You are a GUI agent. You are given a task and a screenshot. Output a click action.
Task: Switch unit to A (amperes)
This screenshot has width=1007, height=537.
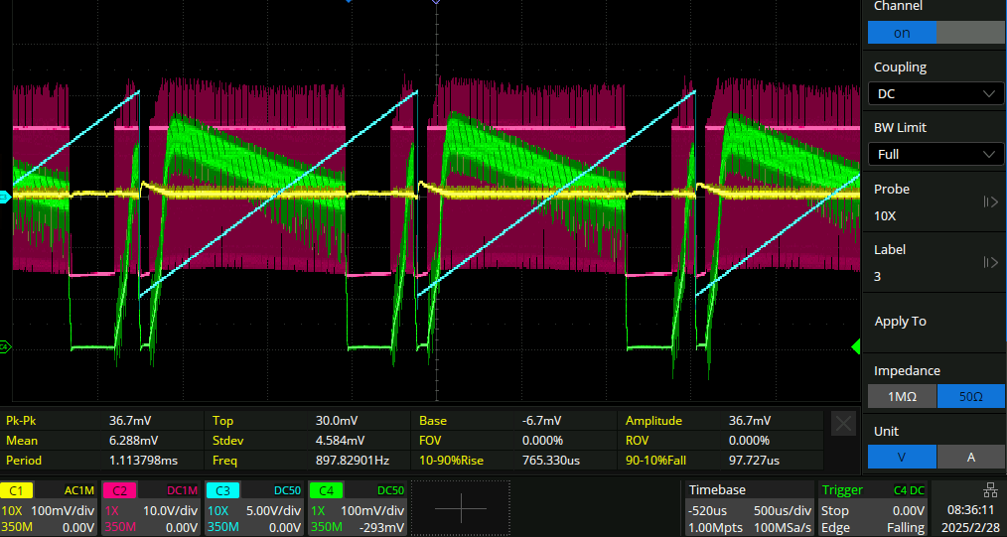(x=969, y=458)
